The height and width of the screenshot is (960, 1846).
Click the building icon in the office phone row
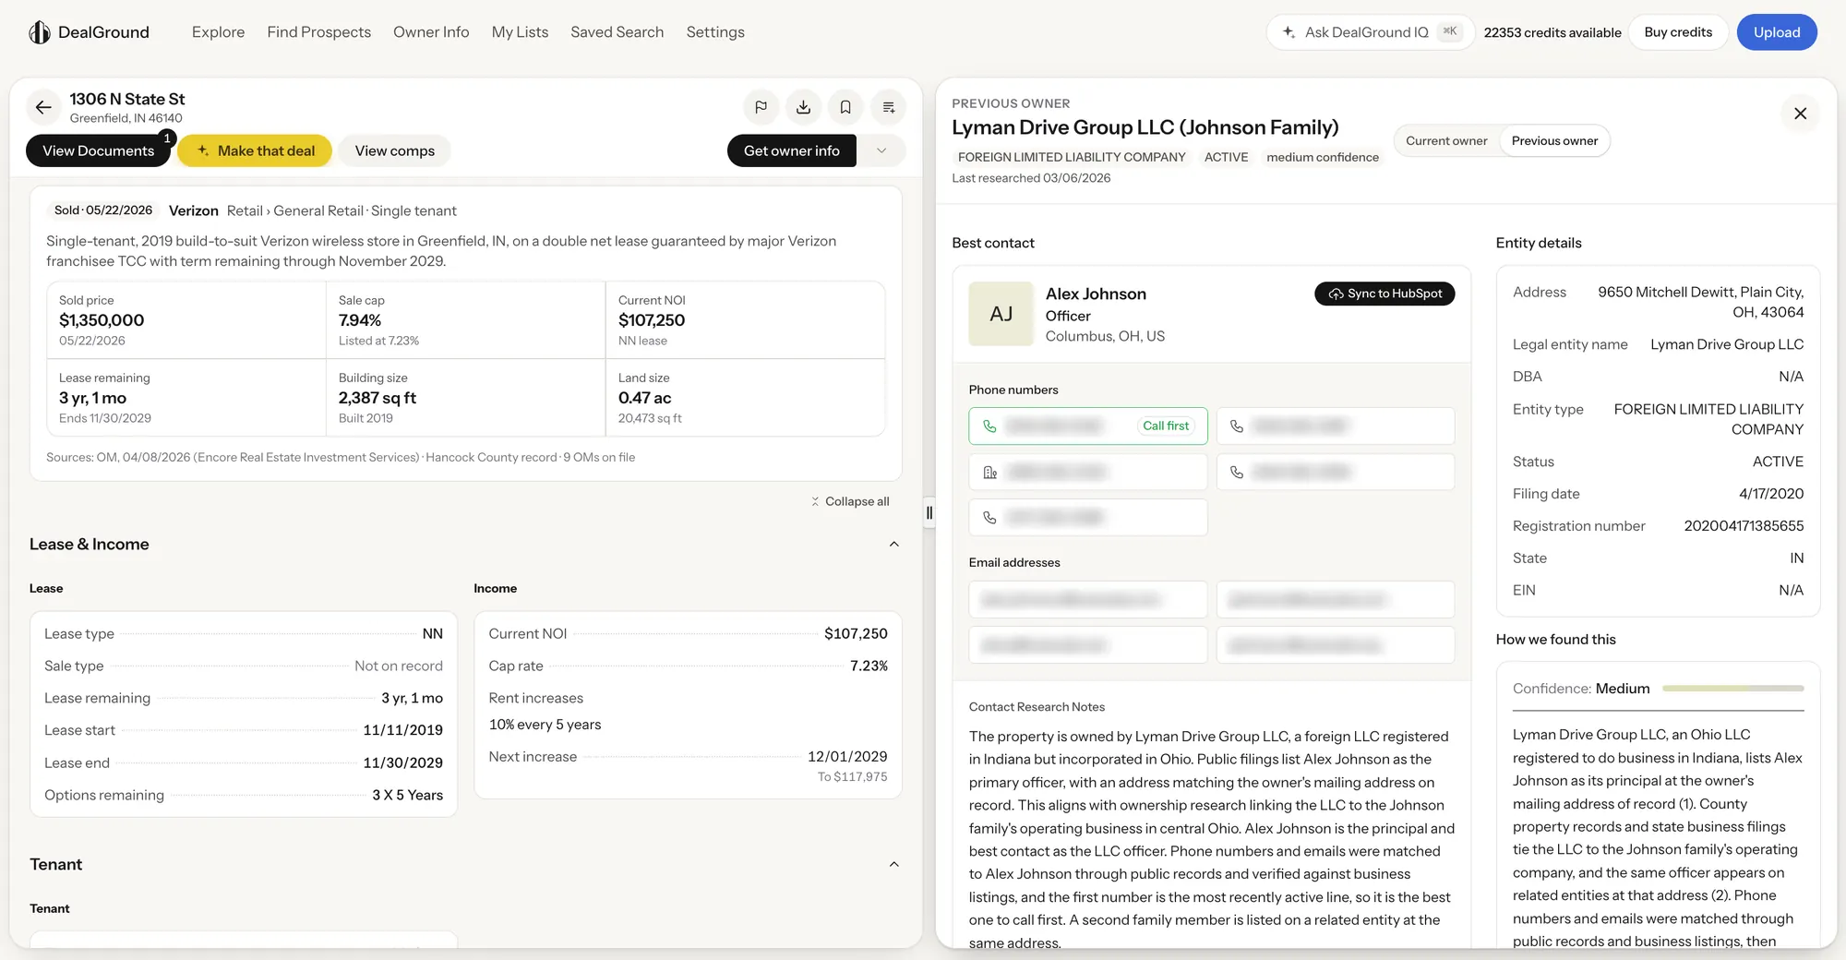pyautogui.click(x=989, y=472)
